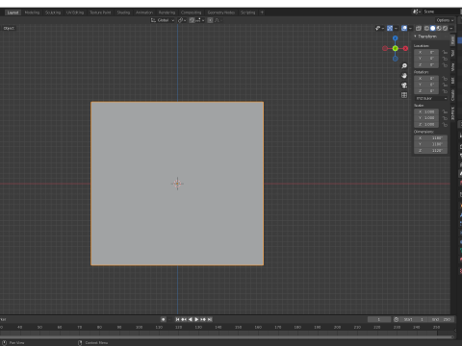Screen dimensions: 462x346
Task: Click the green Y center dot on gizmo
Action: [x=396, y=48]
